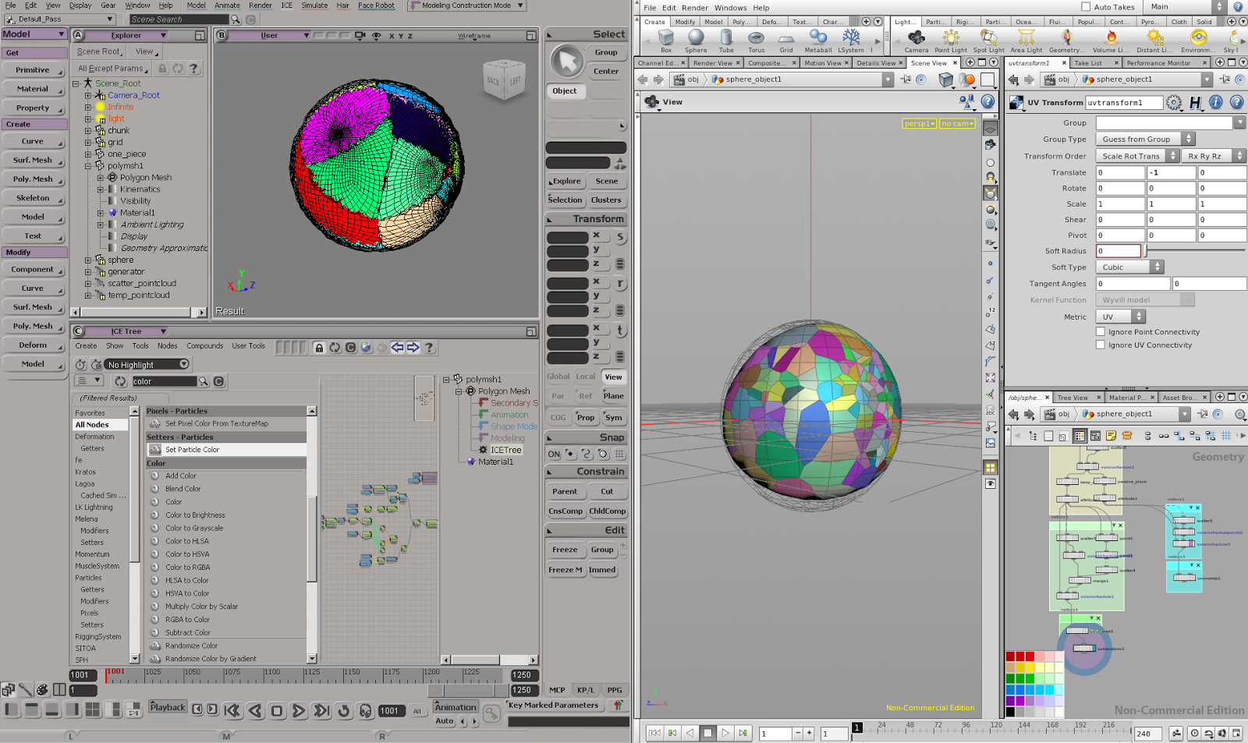Click Deform button in Modify panel
This screenshot has width=1248, height=743.
(33, 345)
